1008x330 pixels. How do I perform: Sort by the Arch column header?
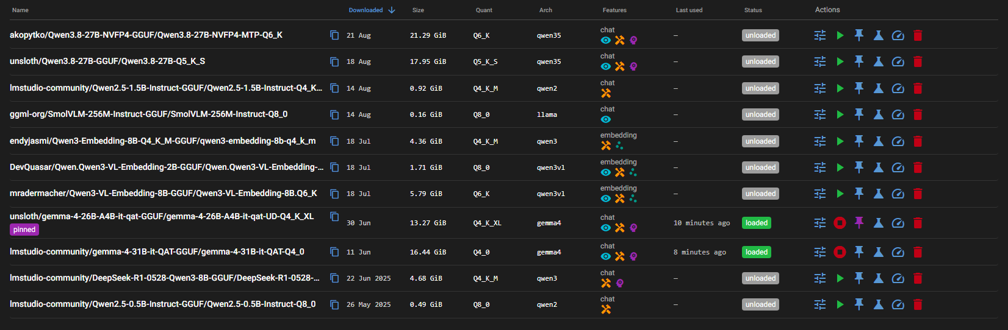[545, 10]
